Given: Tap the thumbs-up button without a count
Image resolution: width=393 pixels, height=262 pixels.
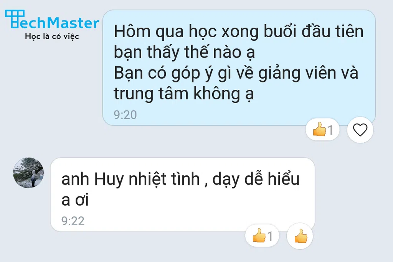Looking at the screenshot, I should pyautogui.click(x=300, y=236).
